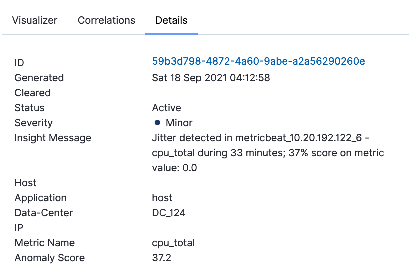Click the Severity field label

33,123
